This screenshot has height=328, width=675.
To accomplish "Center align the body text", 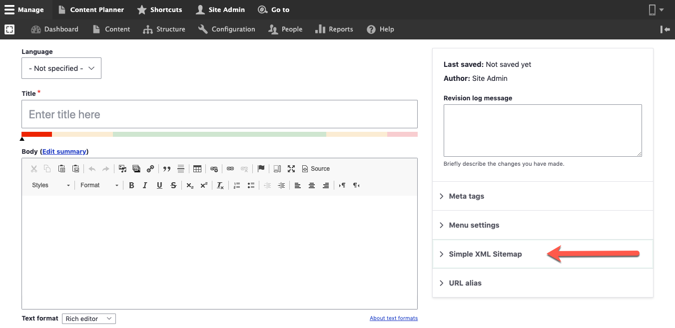I will [x=312, y=185].
